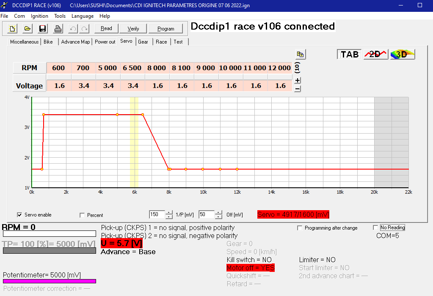433x296 pixels.
Task: Select the RPM cell 10 000
Action: click(231, 68)
